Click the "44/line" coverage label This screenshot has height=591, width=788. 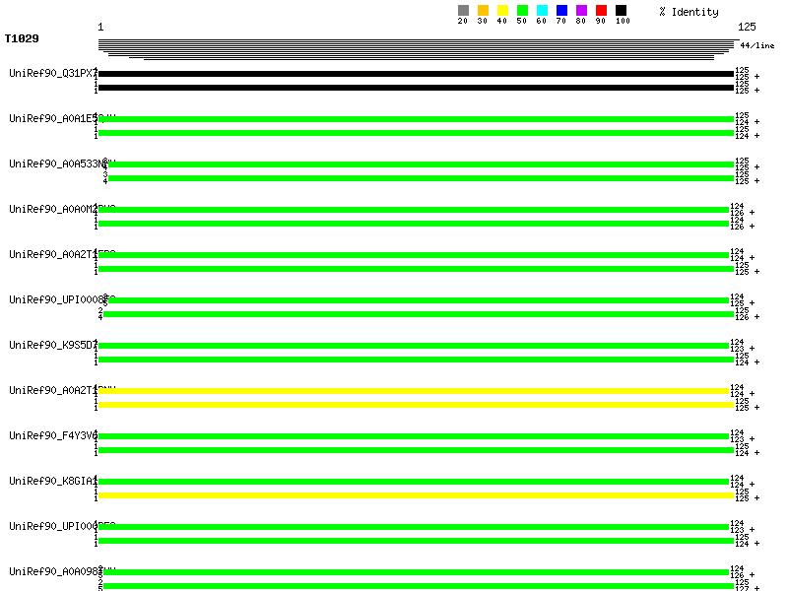pos(757,45)
